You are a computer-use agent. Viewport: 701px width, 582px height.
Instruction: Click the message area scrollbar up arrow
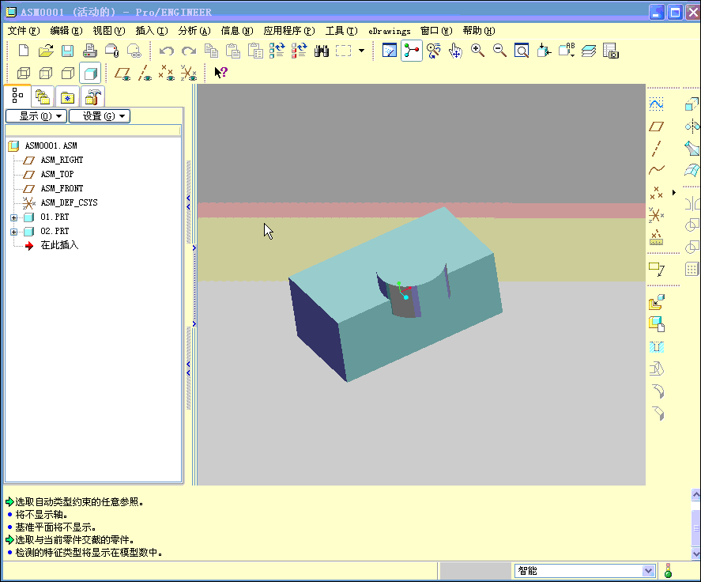(696, 494)
